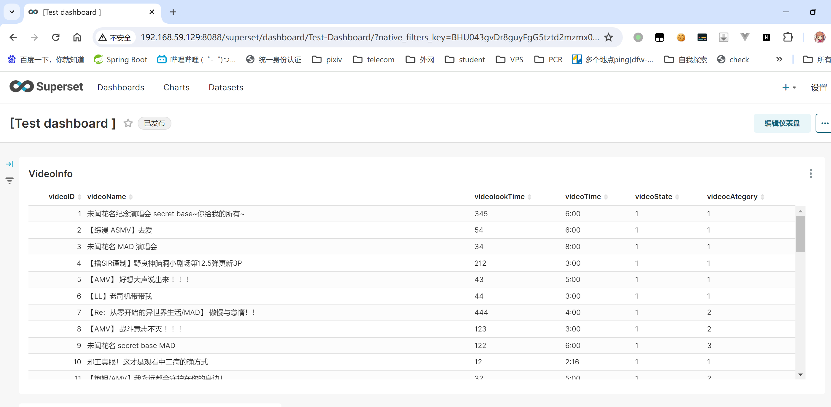
Task: Open the Charts menu
Action: coord(176,87)
